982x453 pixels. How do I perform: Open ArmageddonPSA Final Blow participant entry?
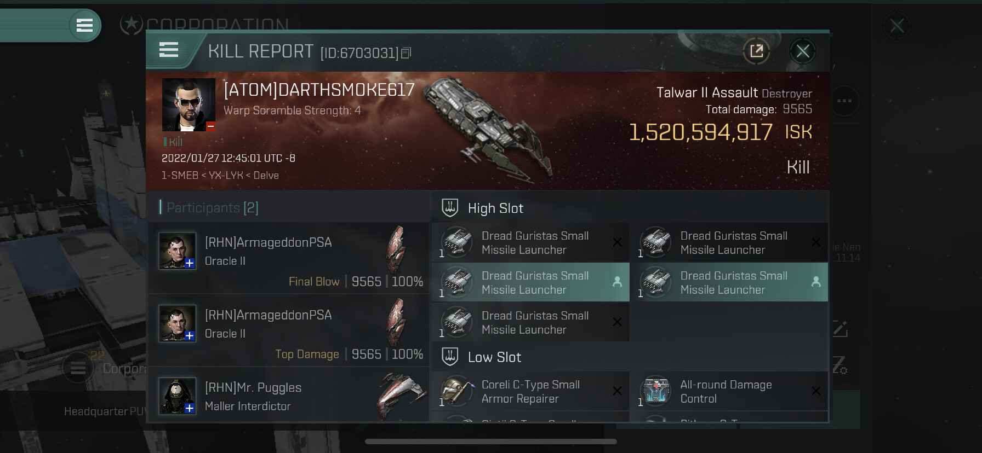click(x=289, y=257)
